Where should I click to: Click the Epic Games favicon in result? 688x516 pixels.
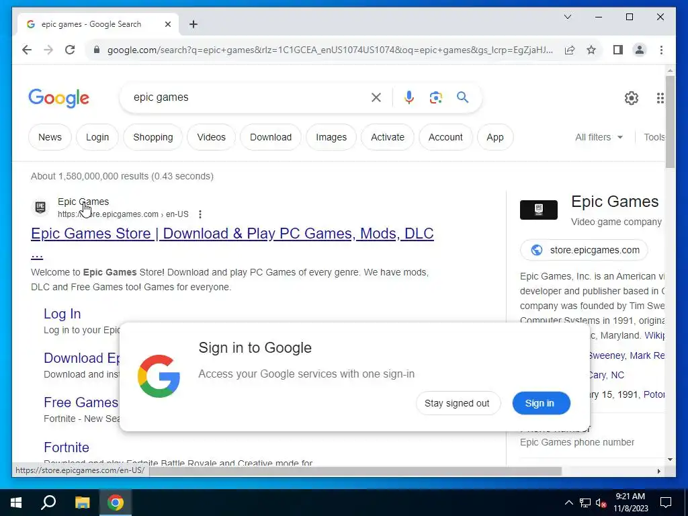40,207
